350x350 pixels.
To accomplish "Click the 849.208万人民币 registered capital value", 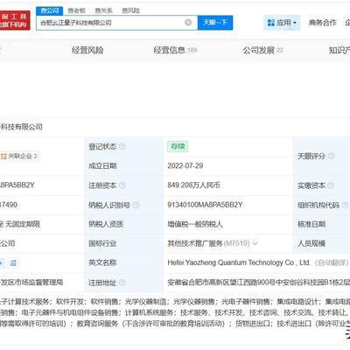I will (x=193, y=185).
